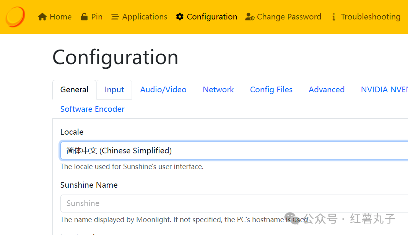Open the Software Encoder tab
Viewport: 408px width, 235px height.
coord(93,109)
